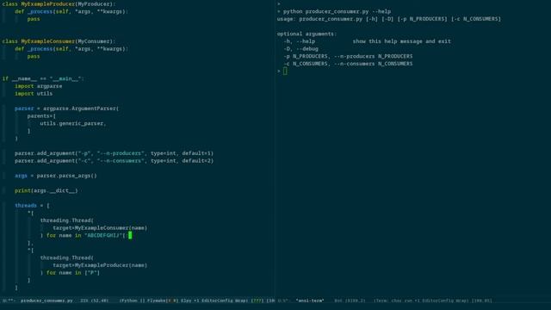The height and width of the screenshot is (310, 551).
Task: Click 'threading.Thread(' above the MyExampleConsumer target
Action: (67, 220)
